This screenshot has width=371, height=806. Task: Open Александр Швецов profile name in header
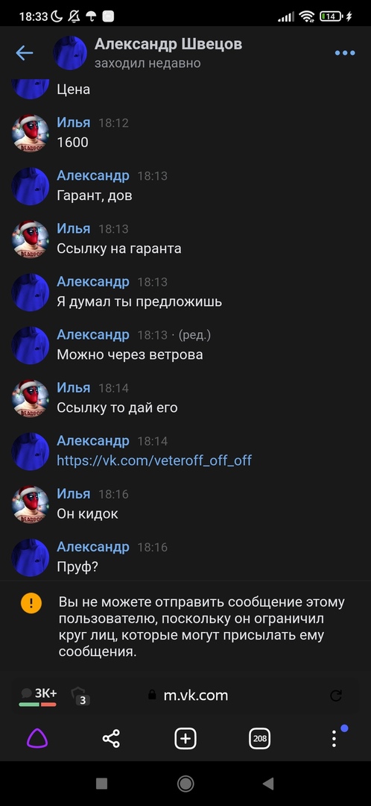pyautogui.click(x=168, y=44)
